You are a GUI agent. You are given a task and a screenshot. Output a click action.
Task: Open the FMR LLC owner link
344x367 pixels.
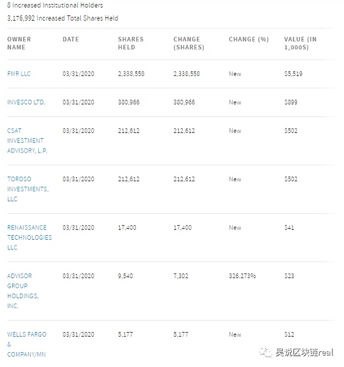coord(19,74)
